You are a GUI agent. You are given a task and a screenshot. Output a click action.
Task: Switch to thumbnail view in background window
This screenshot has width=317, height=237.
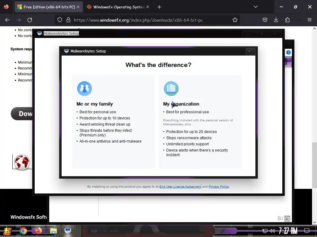click(x=287, y=218)
